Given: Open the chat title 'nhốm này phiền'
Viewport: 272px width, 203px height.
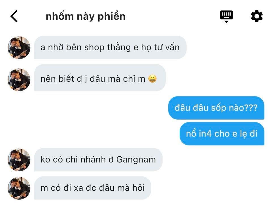Looking at the screenshot, I should [86, 16].
